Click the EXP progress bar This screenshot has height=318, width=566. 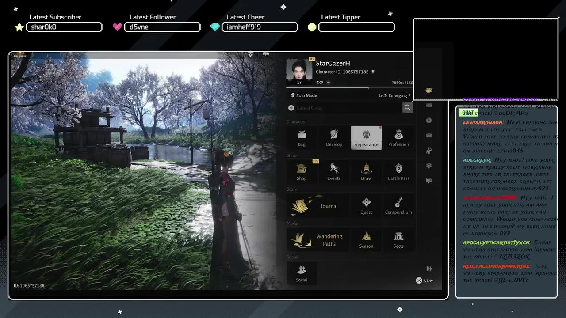[x=350, y=87]
